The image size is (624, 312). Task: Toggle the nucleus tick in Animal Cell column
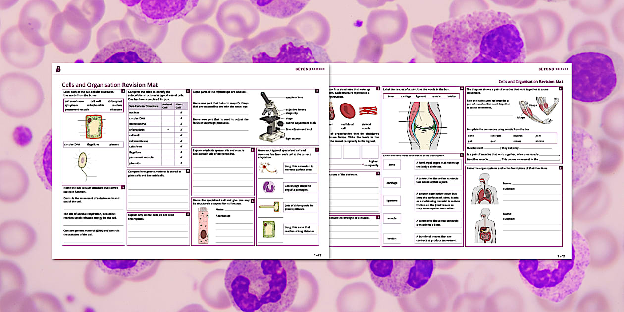pyautogui.click(x=168, y=112)
